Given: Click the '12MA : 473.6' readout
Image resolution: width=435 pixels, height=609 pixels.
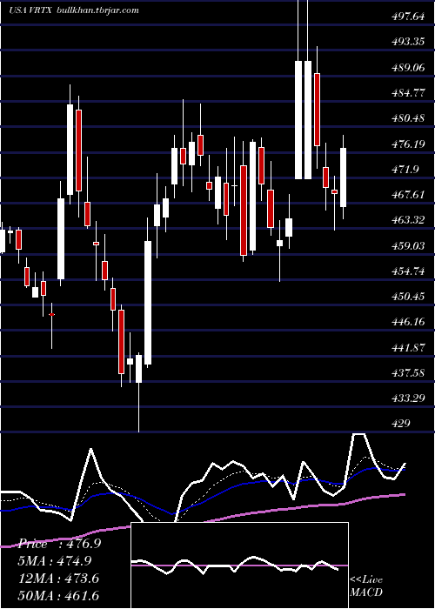Looking at the screenshot, I should click(x=60, y=579).
